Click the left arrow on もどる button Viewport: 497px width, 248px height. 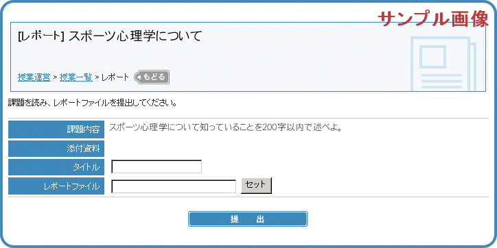[x=138, y=77]
